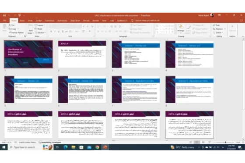Select slide 4 thumbnail

[x=189, y=54]
